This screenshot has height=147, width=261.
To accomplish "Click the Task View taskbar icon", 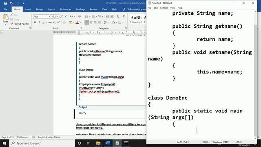I will pyautogui.click(x=88, y=143).
